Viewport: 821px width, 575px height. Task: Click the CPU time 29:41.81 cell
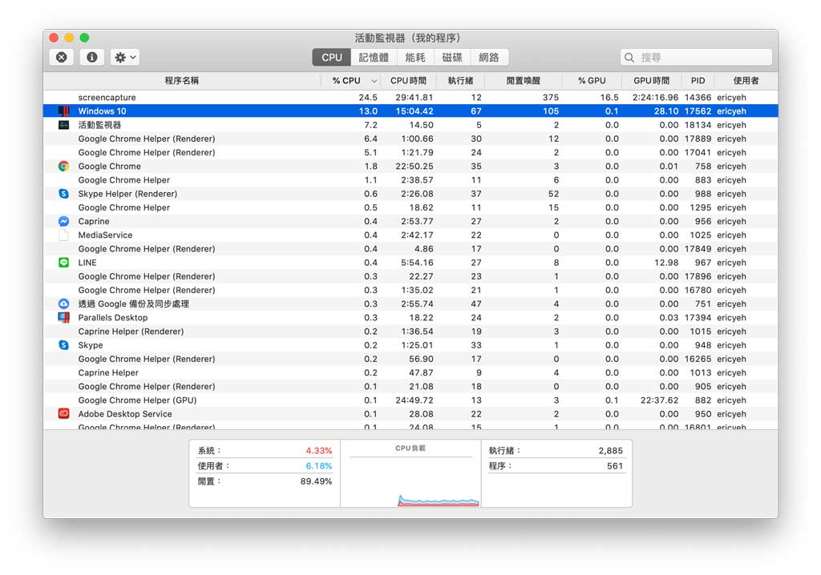(415, 98)
